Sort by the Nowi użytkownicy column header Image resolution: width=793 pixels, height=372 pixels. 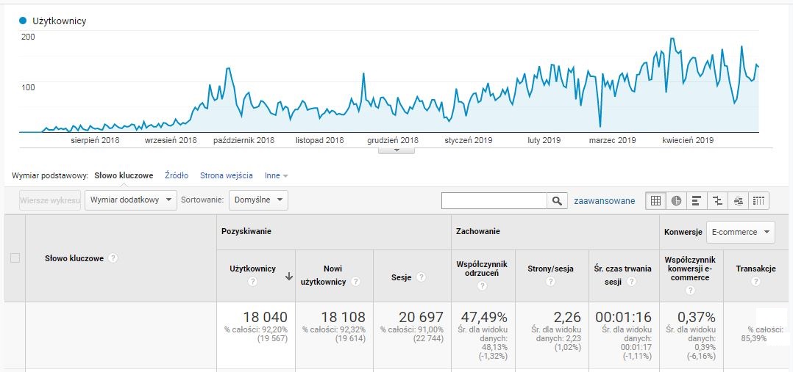coord(323,275)
